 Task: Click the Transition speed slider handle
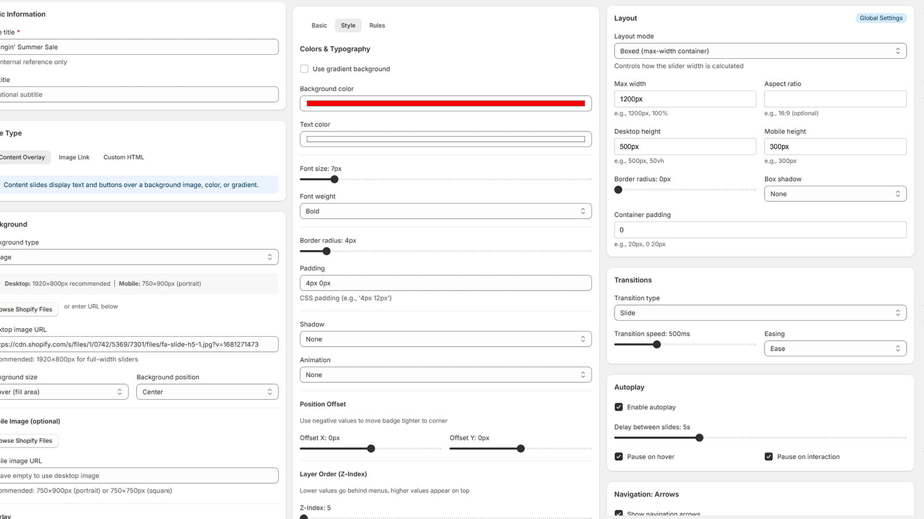(657, 344)
